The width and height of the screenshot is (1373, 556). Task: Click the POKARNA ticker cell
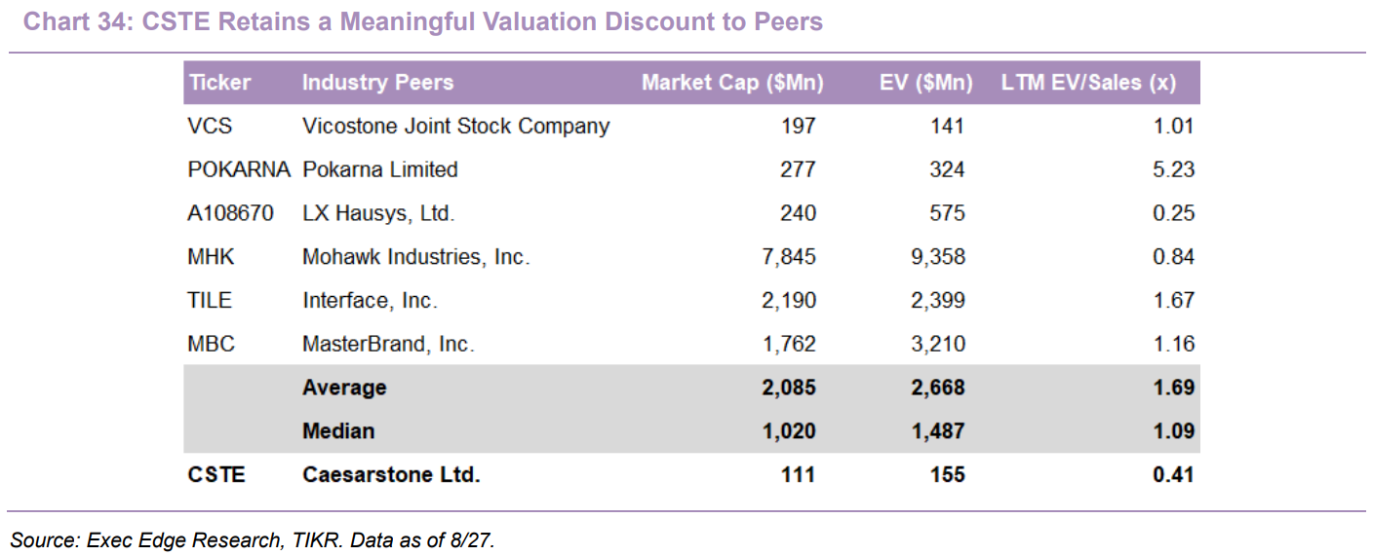point(239,169)
